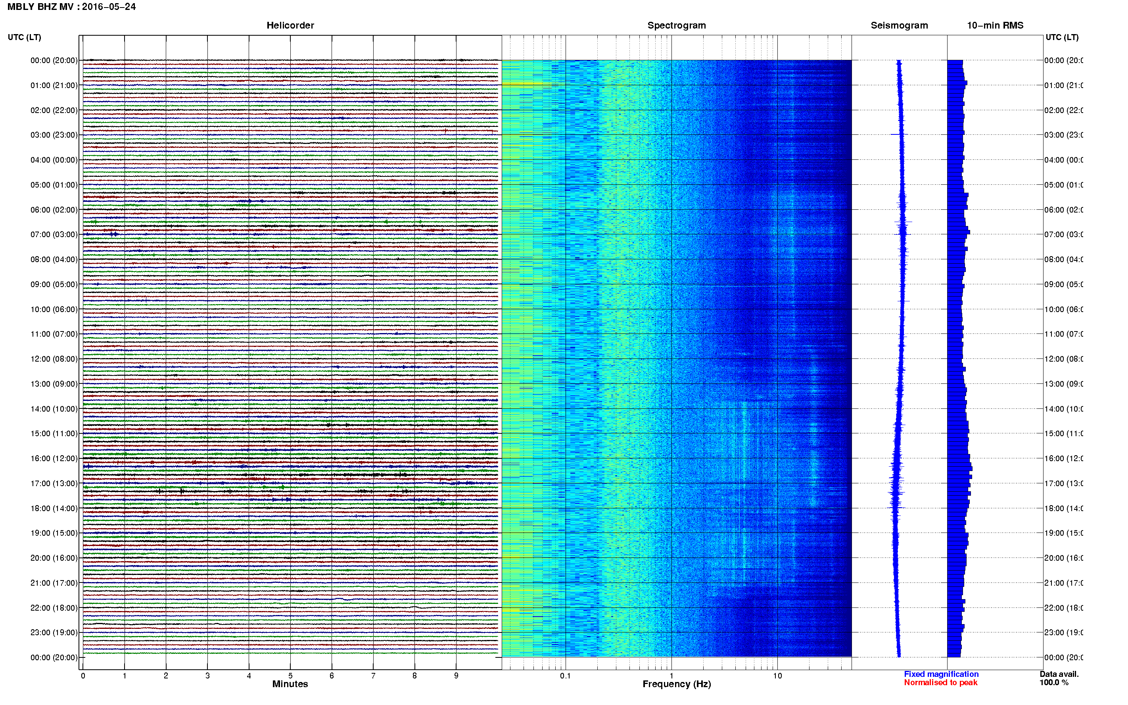Select the left 21:00 (17:00) time label
This screenshot has height=705, width=1128.
54,583
